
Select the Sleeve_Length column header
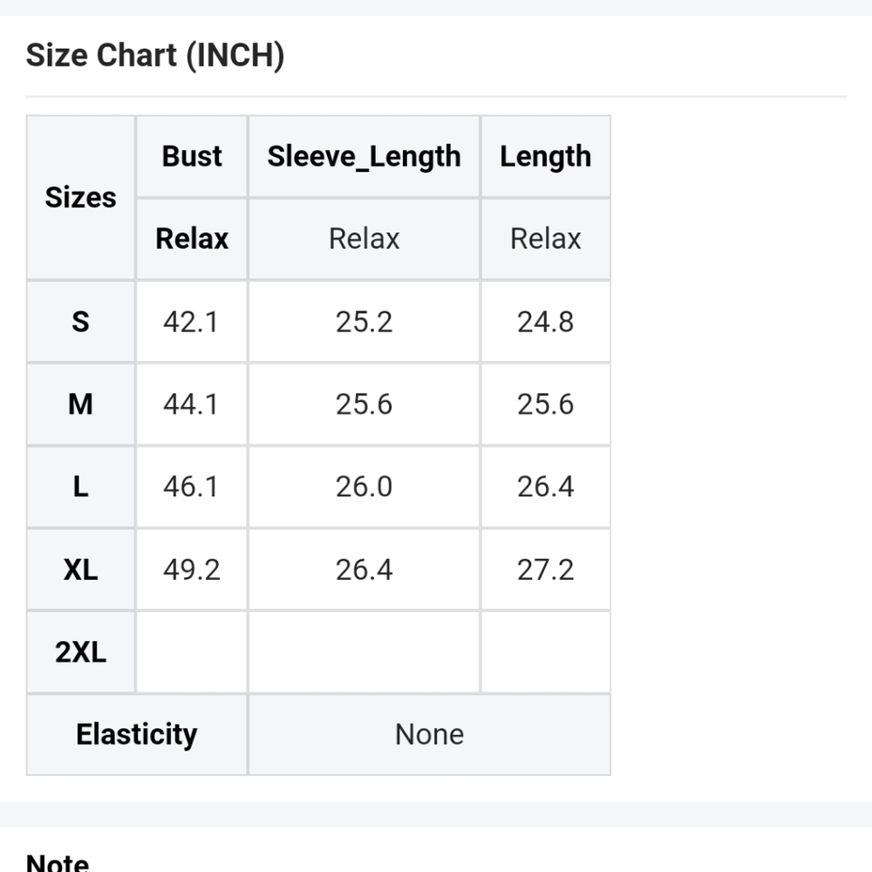click(x=364, y=157)
